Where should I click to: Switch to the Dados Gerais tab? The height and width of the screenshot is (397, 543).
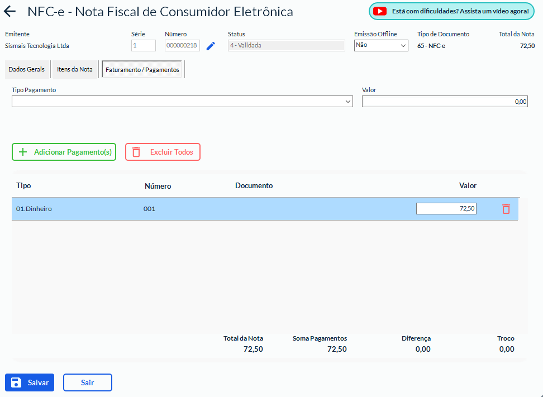coord(27,70)
